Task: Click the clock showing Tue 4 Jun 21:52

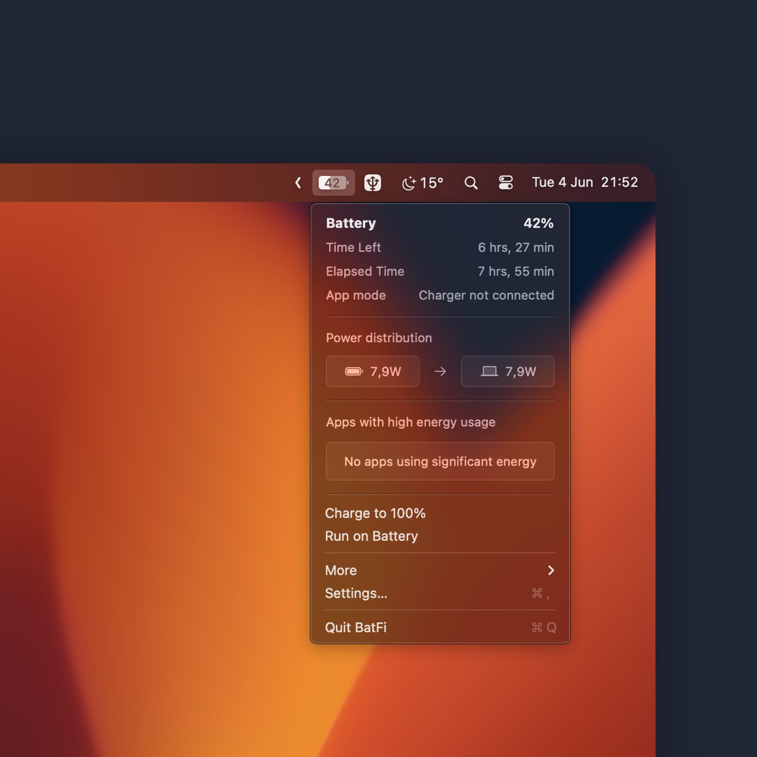Action: tap(584, 182)
